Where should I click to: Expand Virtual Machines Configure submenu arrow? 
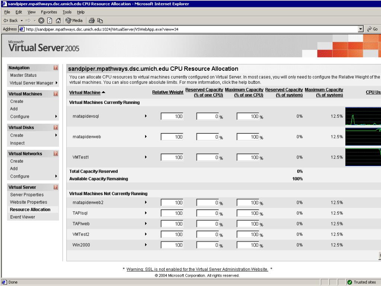57,116
